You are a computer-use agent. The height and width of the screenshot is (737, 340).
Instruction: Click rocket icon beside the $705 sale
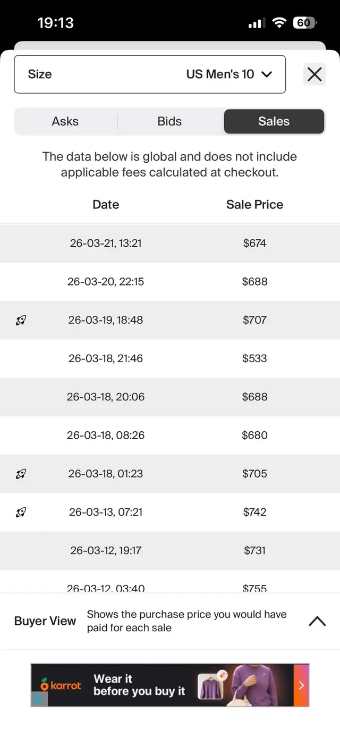[x=21, y=474]
